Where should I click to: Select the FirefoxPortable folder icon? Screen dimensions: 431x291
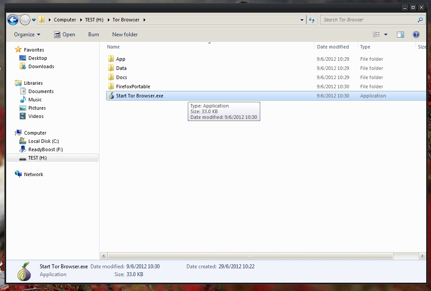pos(111,87)
